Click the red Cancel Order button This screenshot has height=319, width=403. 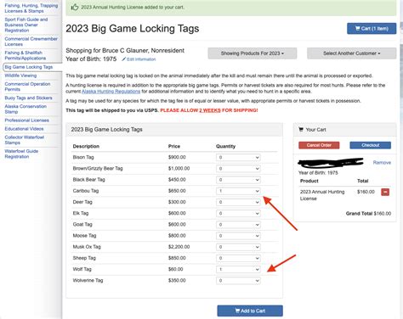pyautogui.click(x=319, y=145)
